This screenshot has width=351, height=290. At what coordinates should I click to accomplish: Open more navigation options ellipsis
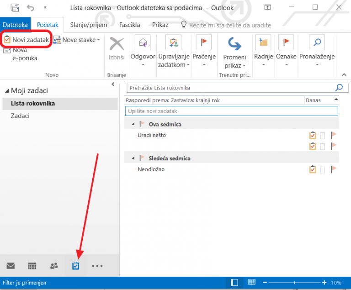(x=97, y=266)
